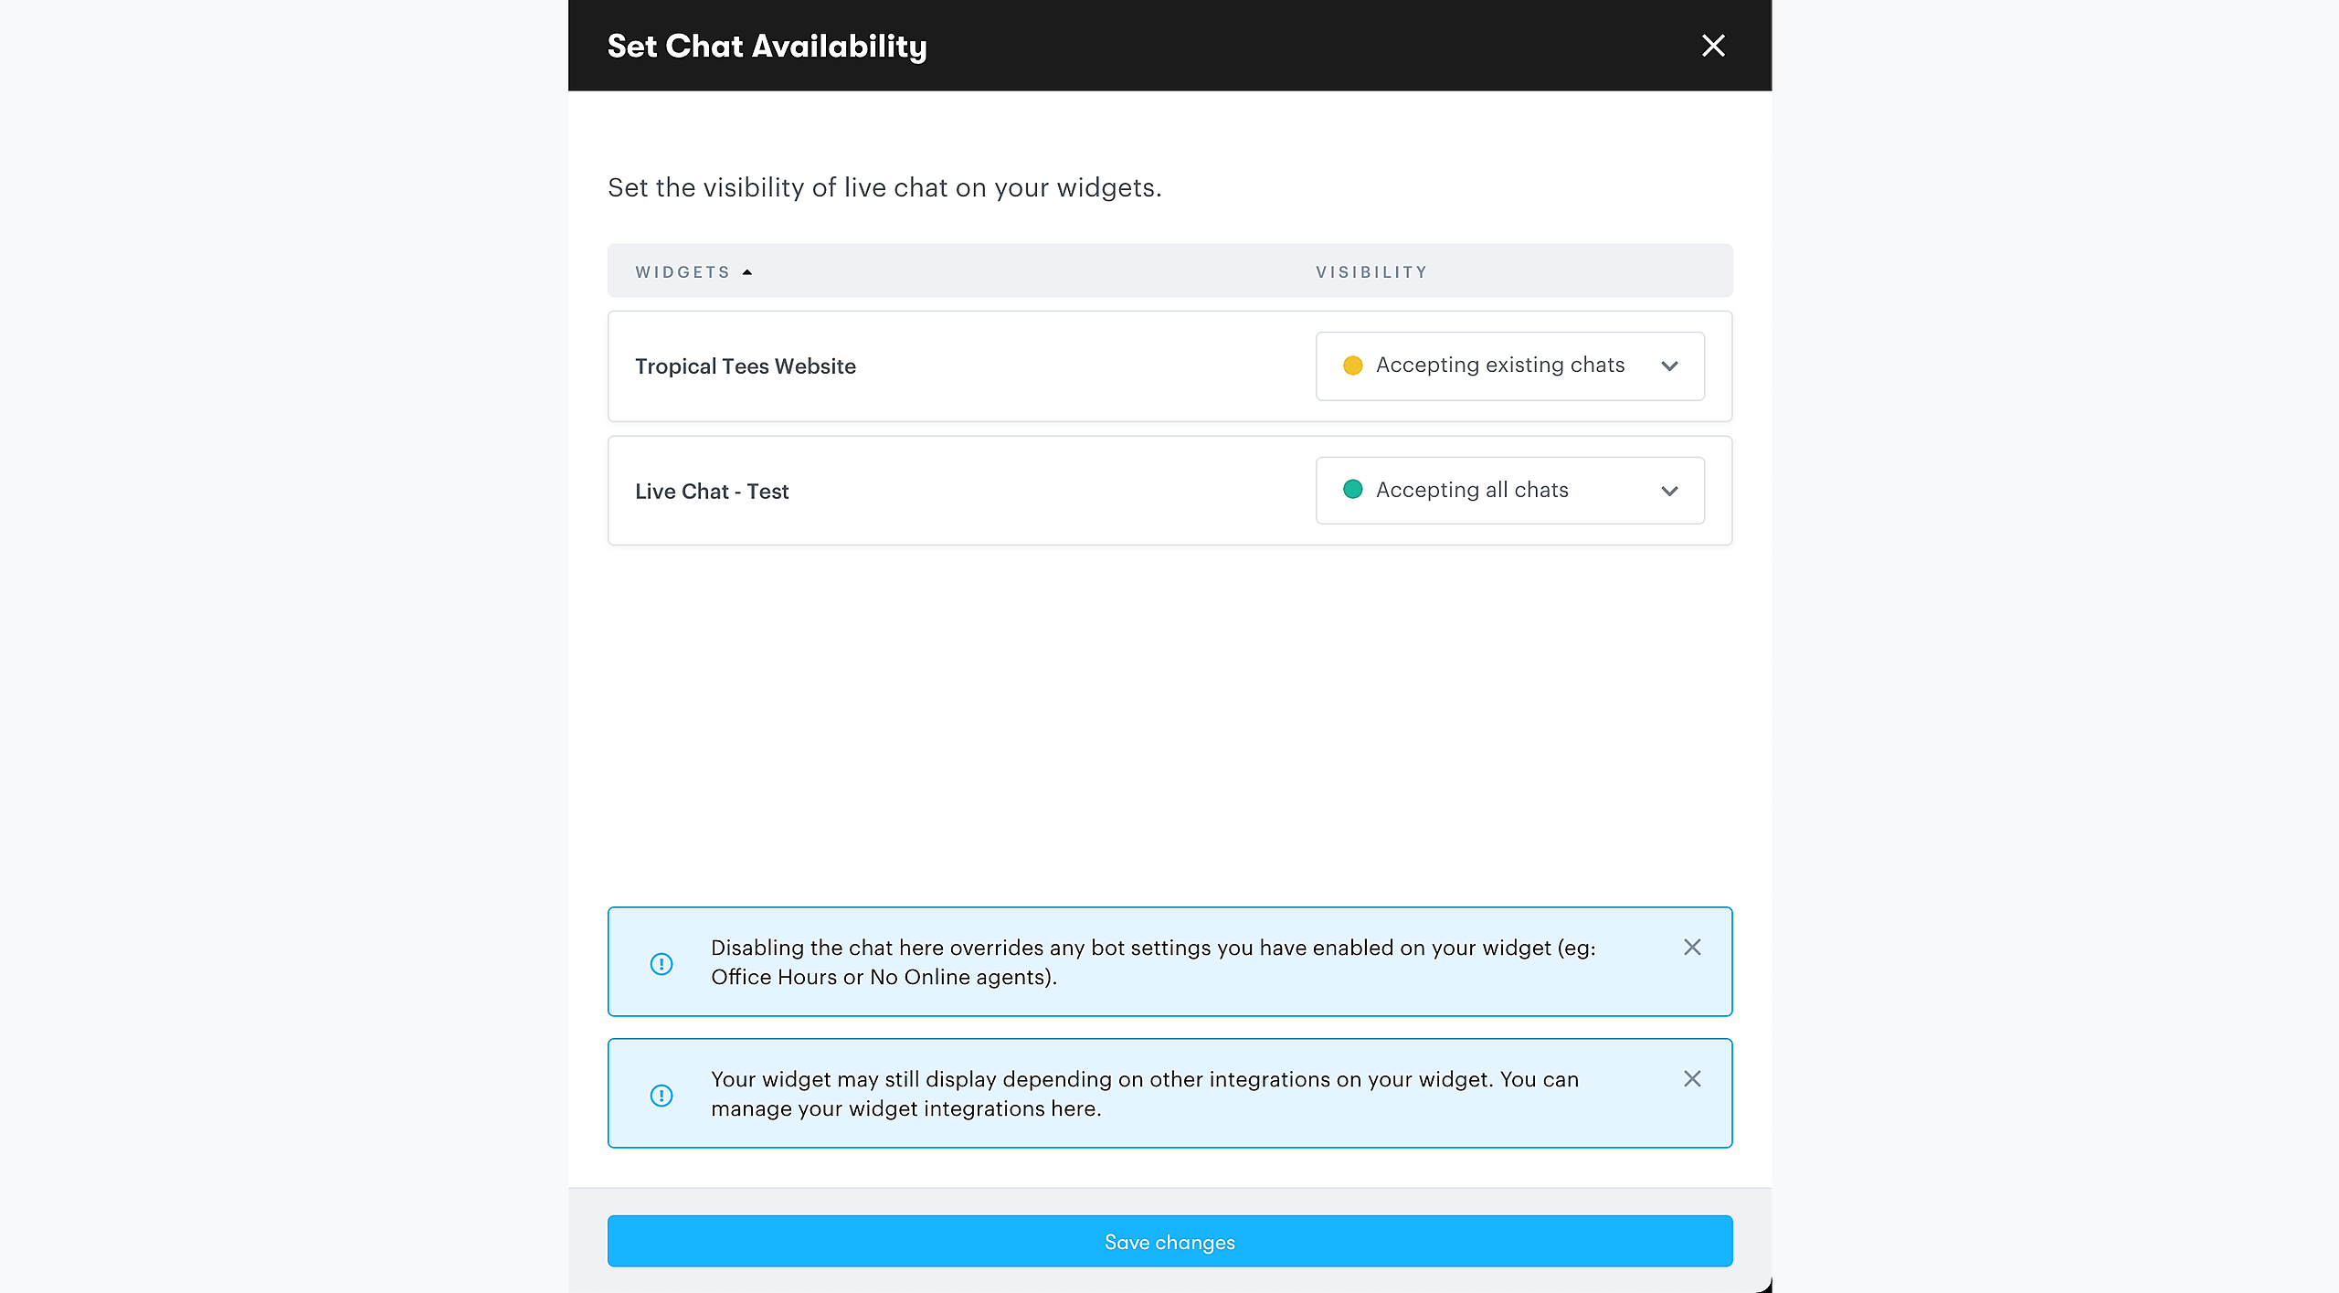This screenshot has width=2339, height=1293.
Task: Click the Set Chat Availability title
Action: [767, 46]
